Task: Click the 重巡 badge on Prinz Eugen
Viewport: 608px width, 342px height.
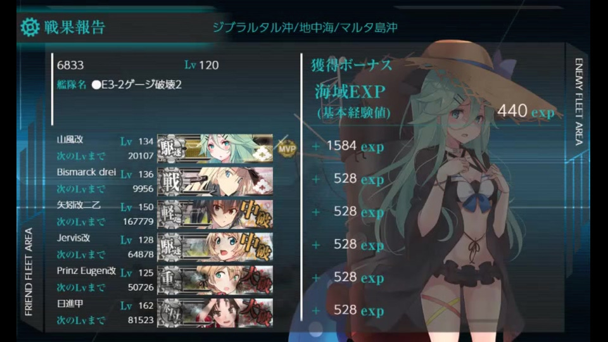Action: pos(170,280)
